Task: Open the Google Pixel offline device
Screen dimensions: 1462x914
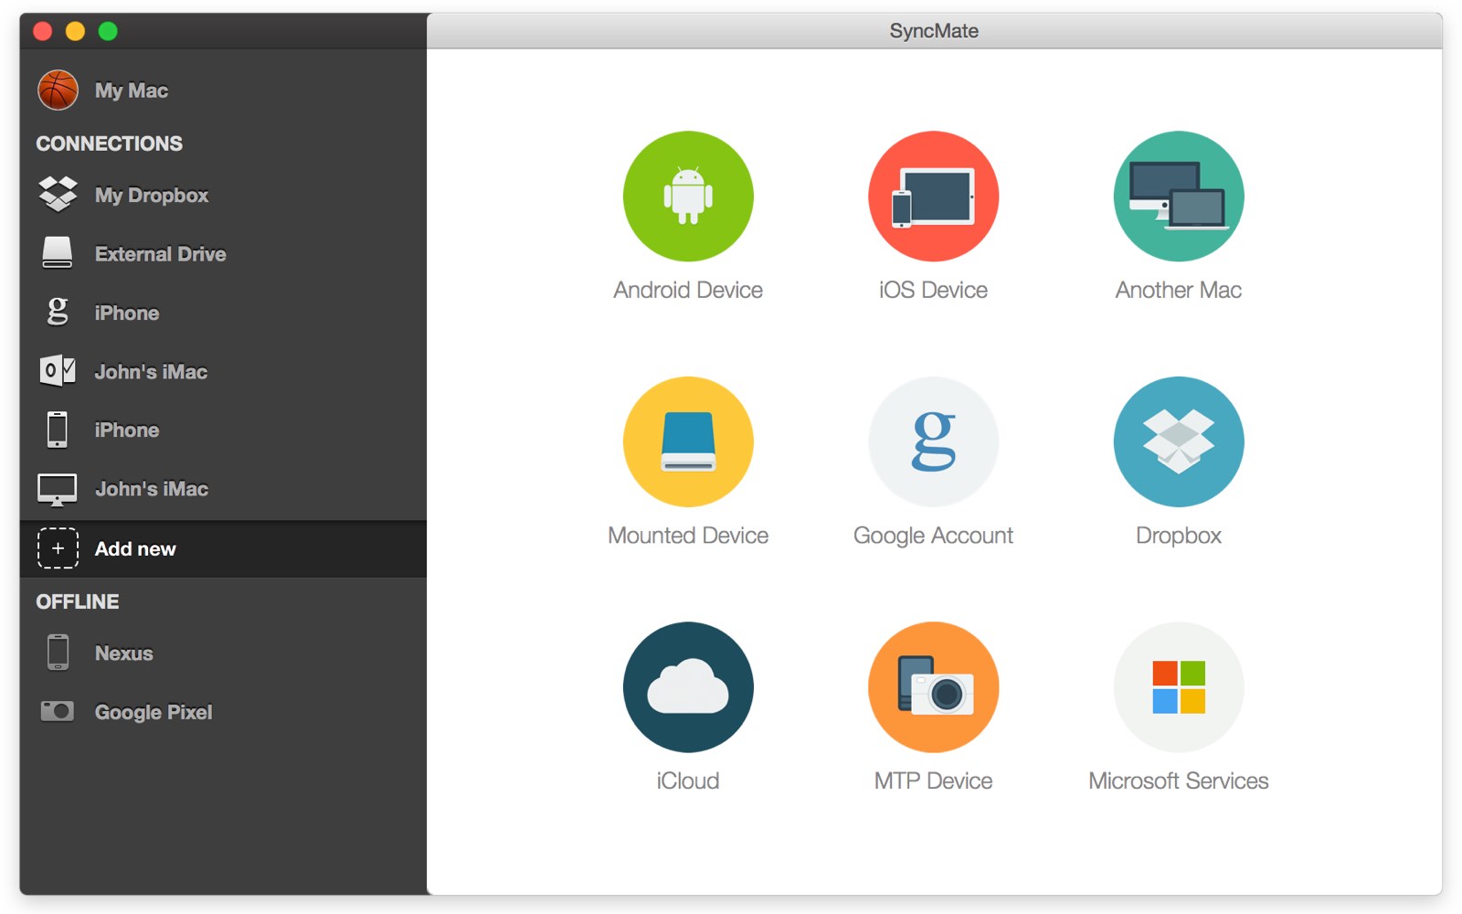Action: [x=152, y=711]
